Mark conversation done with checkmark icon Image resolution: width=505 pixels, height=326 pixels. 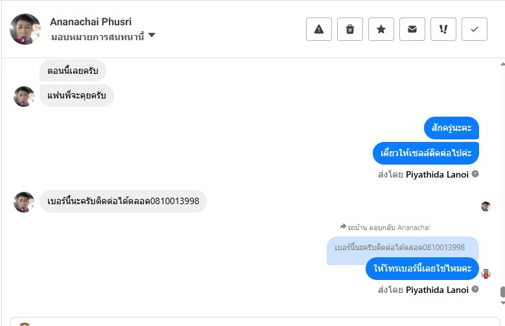[475, 29]
